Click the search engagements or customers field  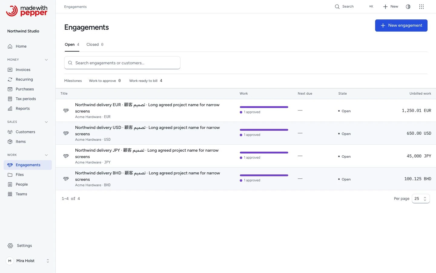click(x=122, y=63)
